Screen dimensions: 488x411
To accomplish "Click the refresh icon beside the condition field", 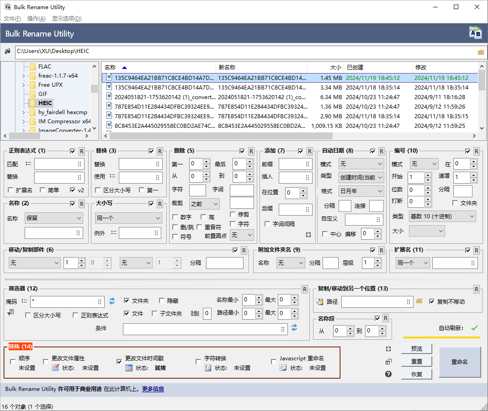I will (x=294, y=327).
